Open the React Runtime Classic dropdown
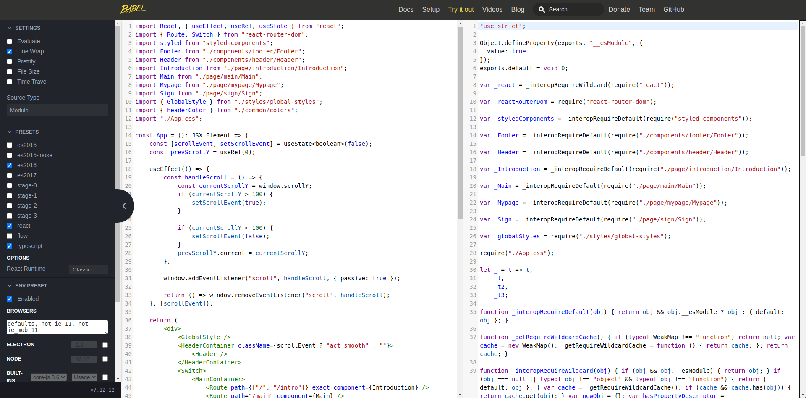 [x=88, y=270]
